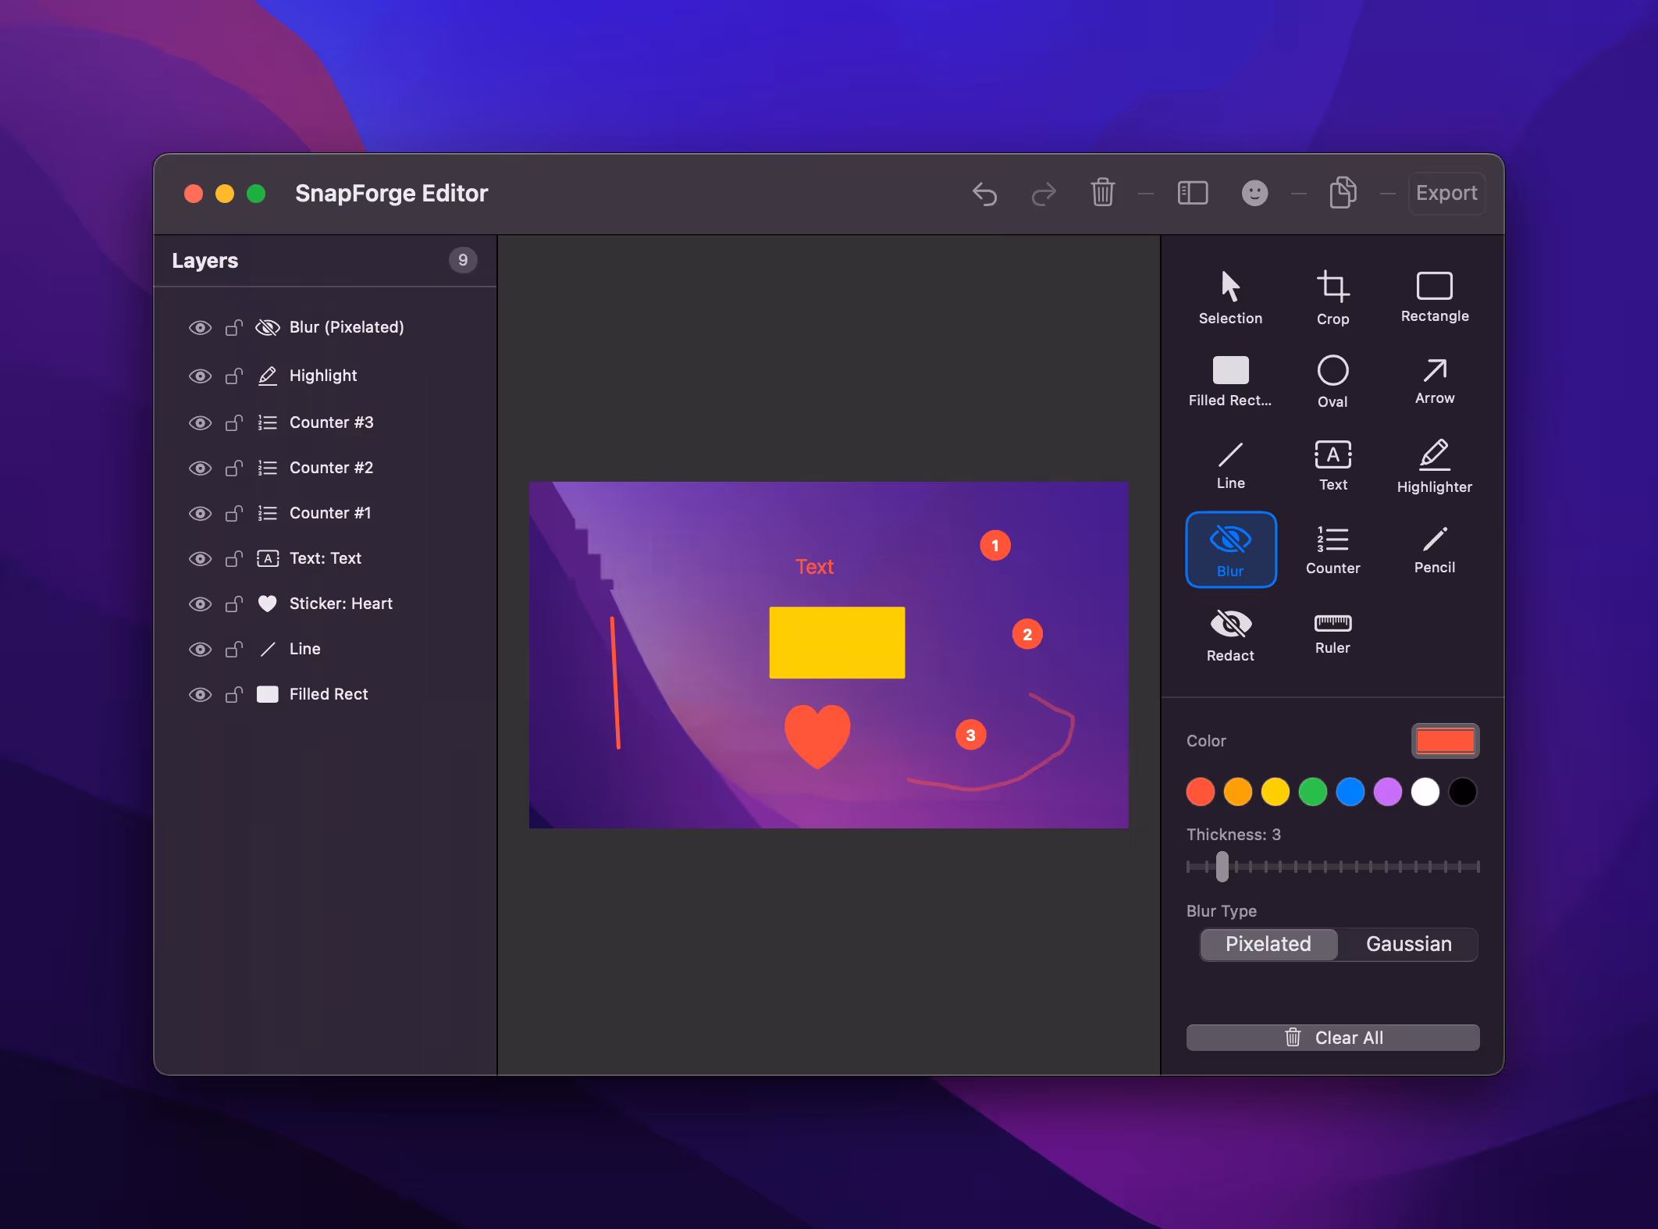Lock the Counter #1 layer
The width and height of the screenshot is (1658, 1229).
pos(234,513)
